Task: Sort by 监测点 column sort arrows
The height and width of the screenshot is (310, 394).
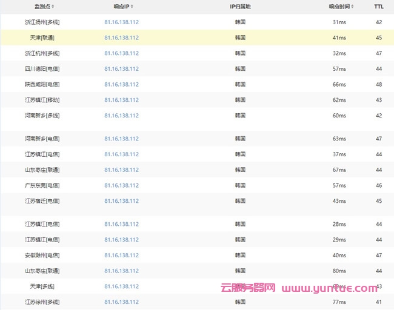Action: (53, 7)
